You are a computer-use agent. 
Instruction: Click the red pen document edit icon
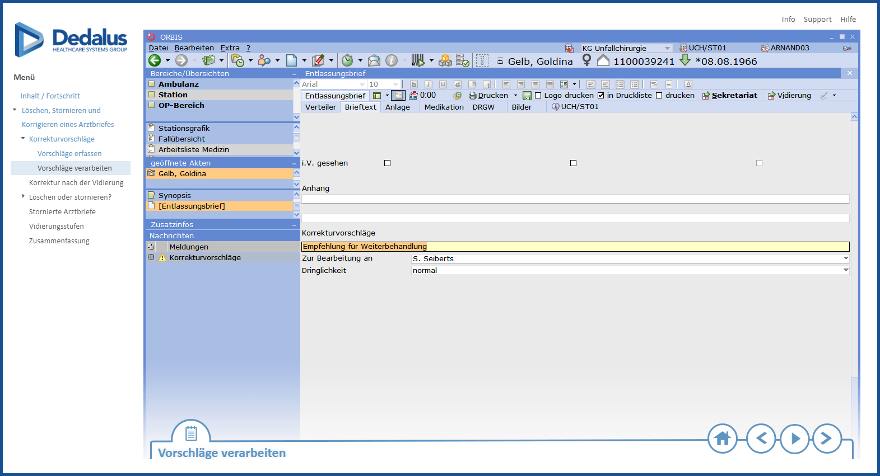[x=318, y=60]
